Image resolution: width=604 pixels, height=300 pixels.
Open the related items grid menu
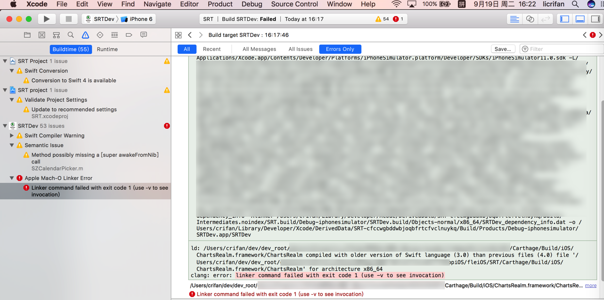(x=179, y=35)
